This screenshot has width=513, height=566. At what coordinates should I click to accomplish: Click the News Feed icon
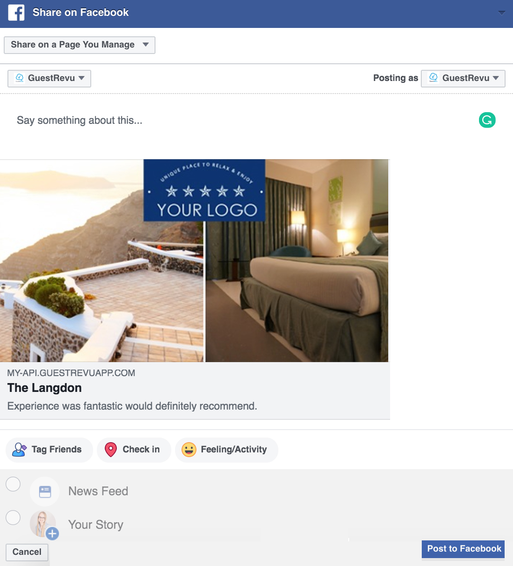(x=45, y=492)
